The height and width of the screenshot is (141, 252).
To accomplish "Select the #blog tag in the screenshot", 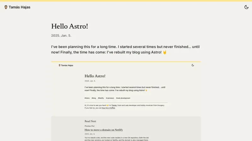I will click(94, 98).
